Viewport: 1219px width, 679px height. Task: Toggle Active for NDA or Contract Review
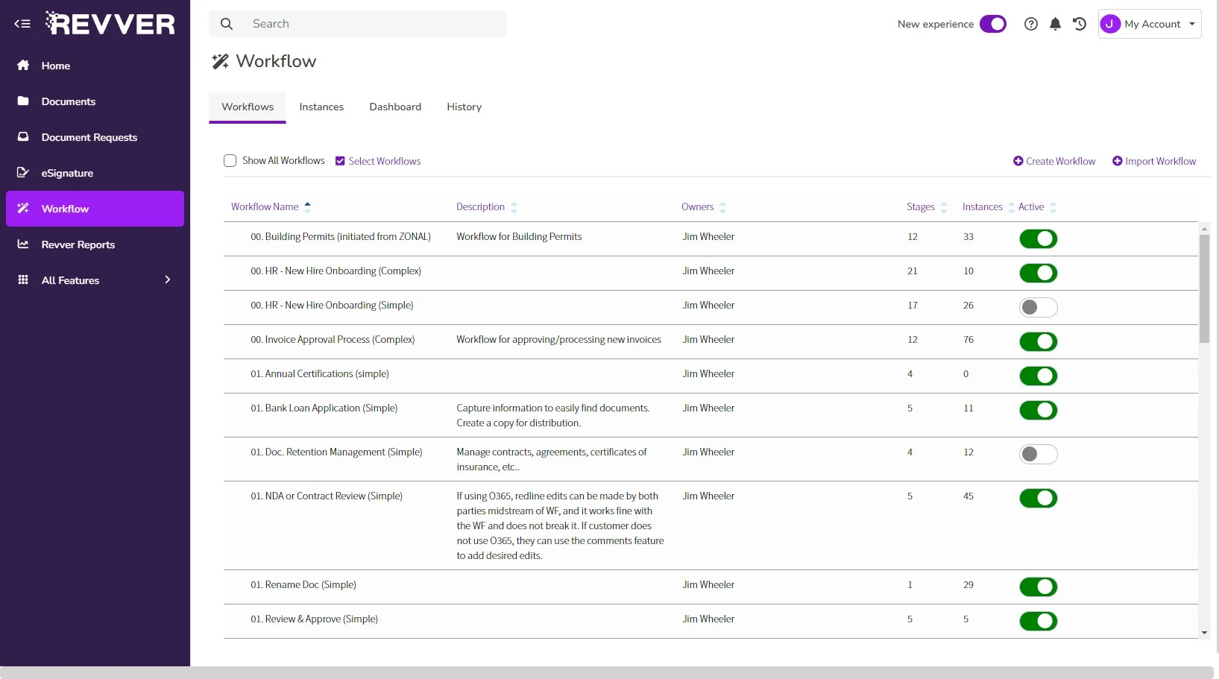[x=1039, y=498]
